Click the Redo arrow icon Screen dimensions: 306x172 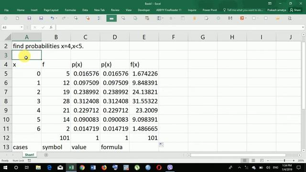coord(64,18)
